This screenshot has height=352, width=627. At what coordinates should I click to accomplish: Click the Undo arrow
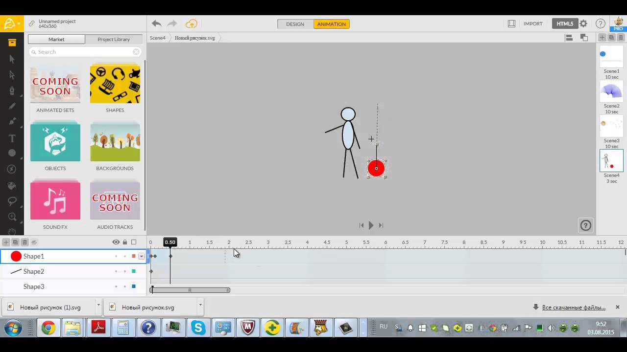coord(156,23)
